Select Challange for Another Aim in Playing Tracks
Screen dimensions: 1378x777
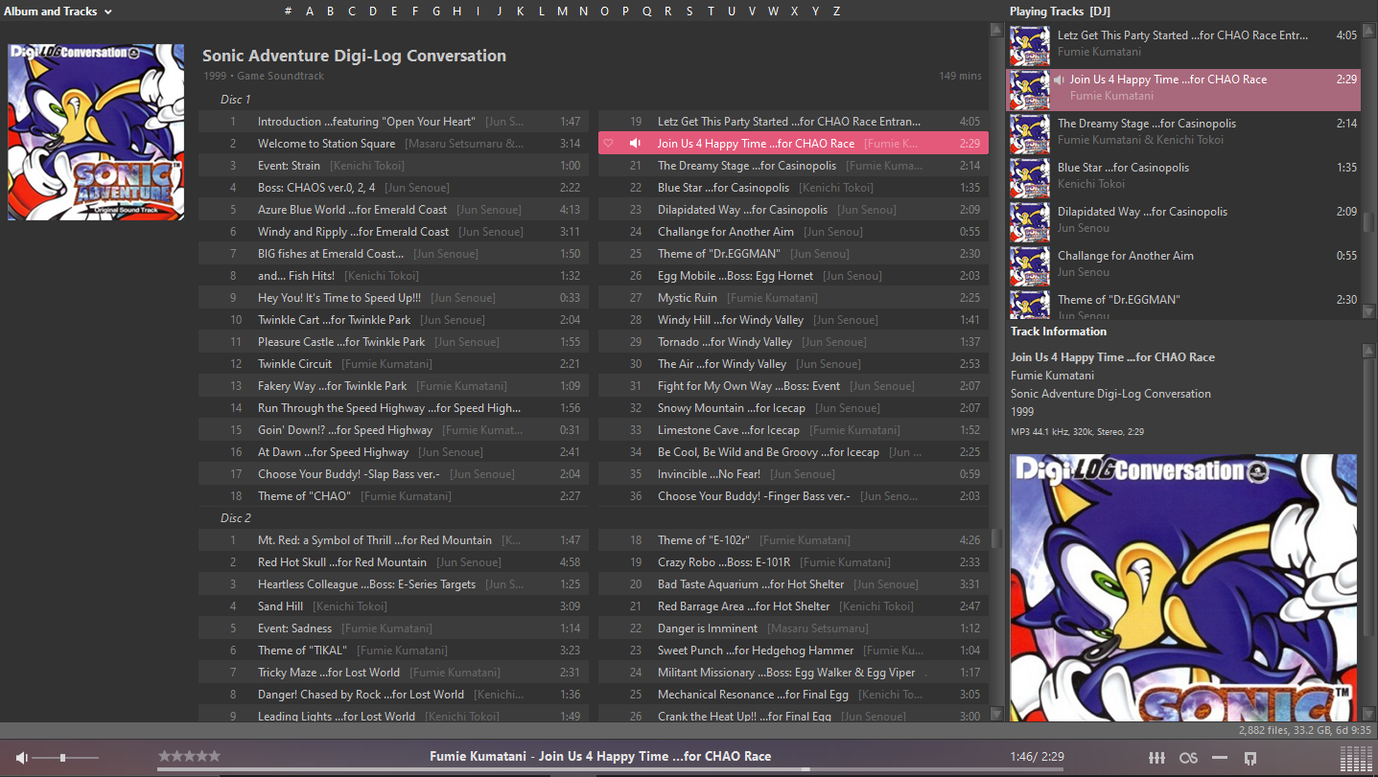point(1183,264)
